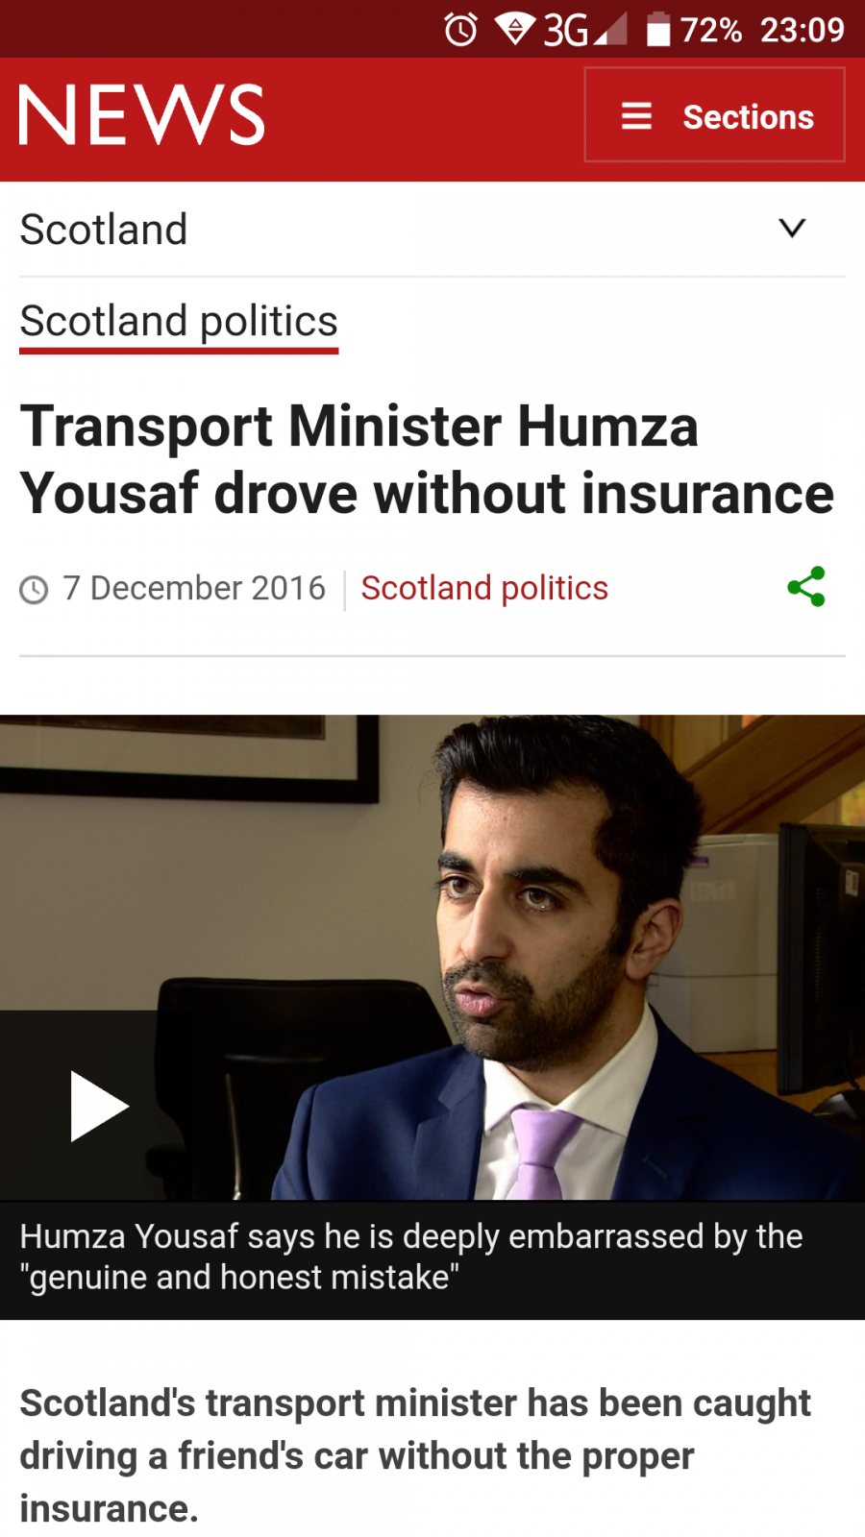Open the red Scotland politics link near the date

pyautogui.click(x=484, y=588)
